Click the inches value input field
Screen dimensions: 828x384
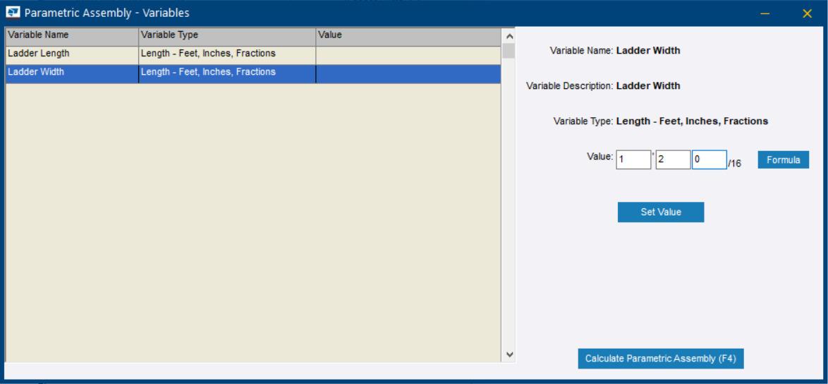click(x=673, y=160)
